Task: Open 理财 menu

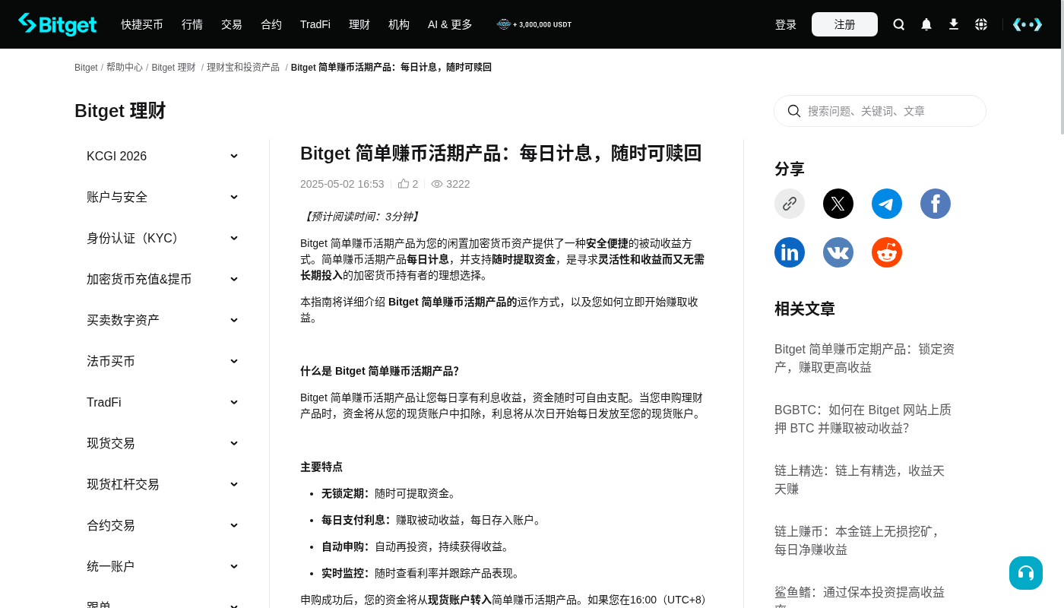Action: (x=359, y=24)
